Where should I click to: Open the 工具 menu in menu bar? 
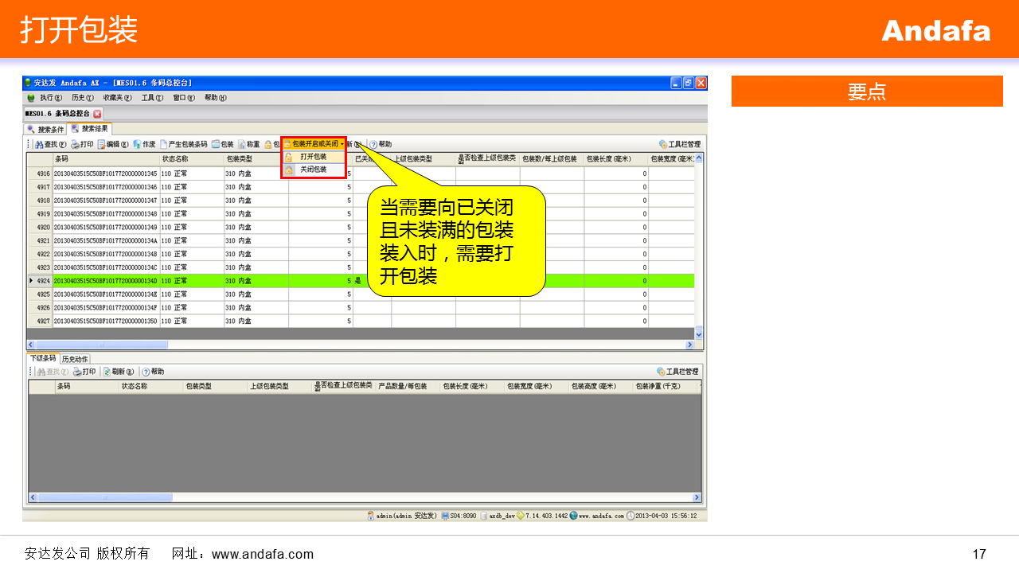coord(151,98)
